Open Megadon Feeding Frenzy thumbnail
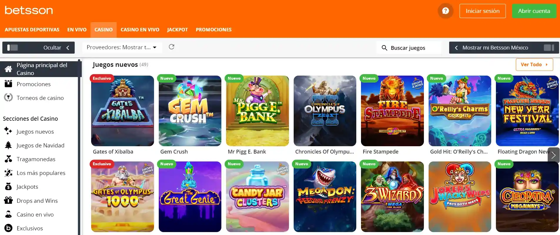Image resolution: width=560 pixels, height=235 pixels. tap(325, 197)
